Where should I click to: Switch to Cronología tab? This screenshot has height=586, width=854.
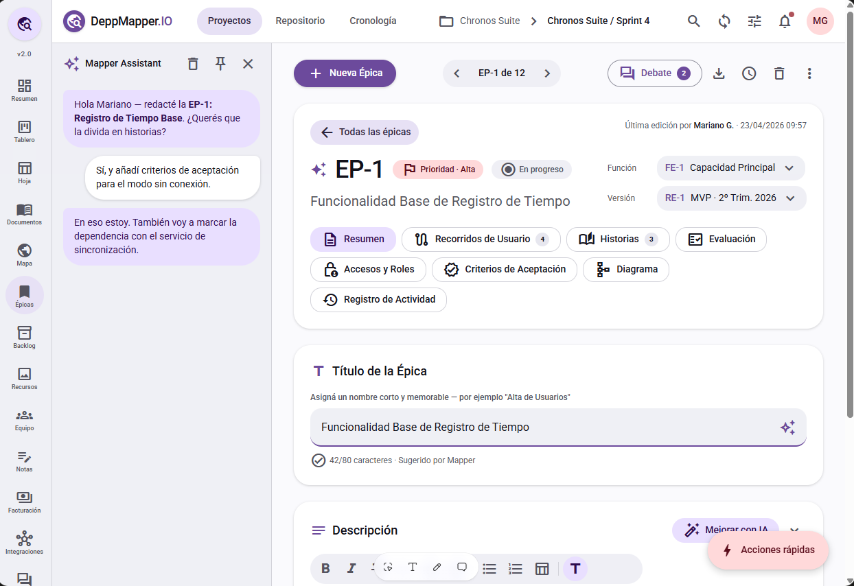point(373,21)
